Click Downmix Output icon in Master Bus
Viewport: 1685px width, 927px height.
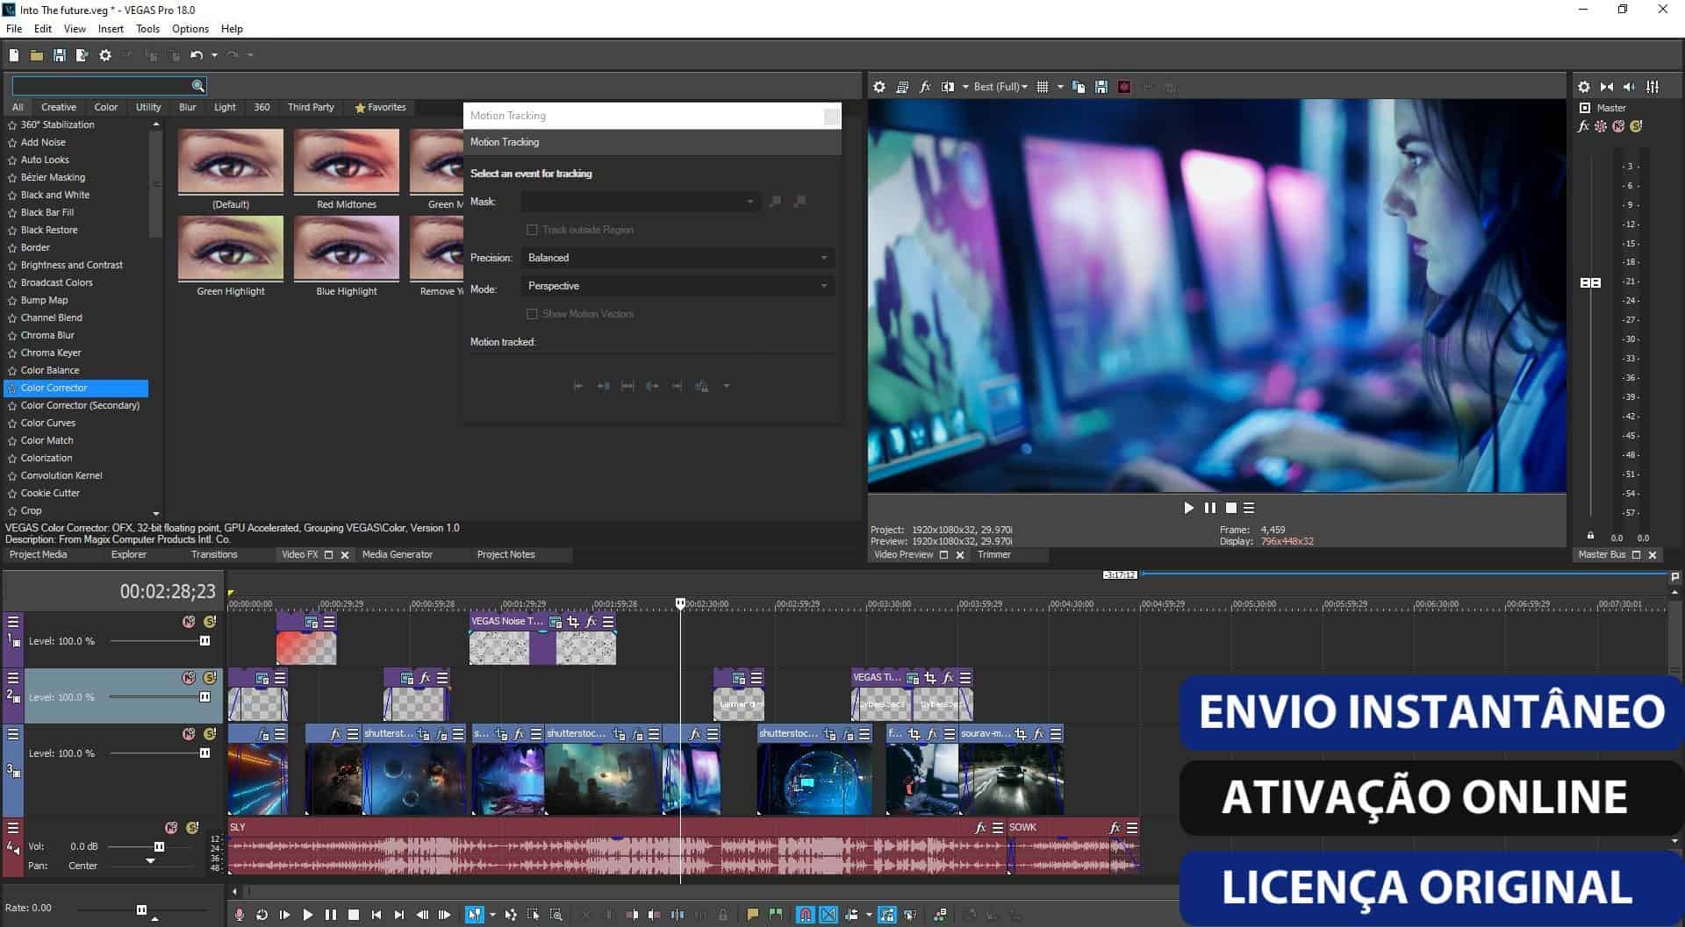1607,87
